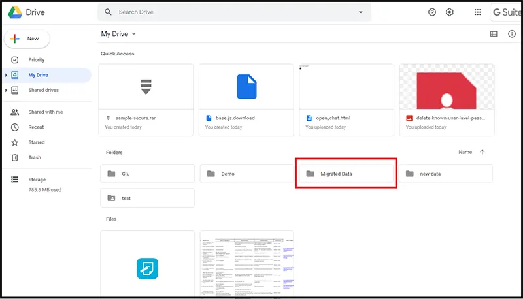Open the Help question mark icon
523x299 pixels.
tap(432, 12)
